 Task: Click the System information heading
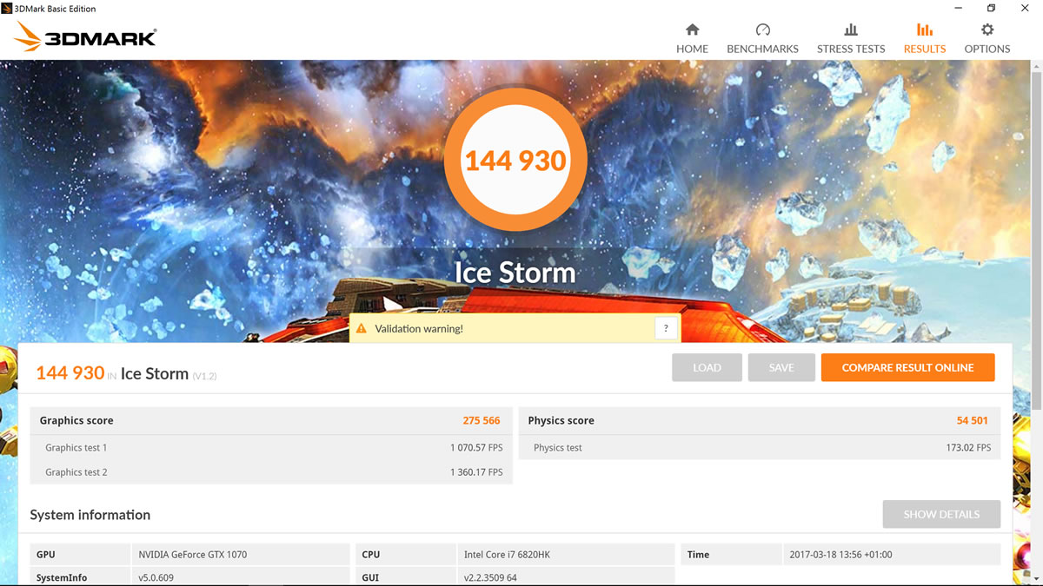click(90, 515)
